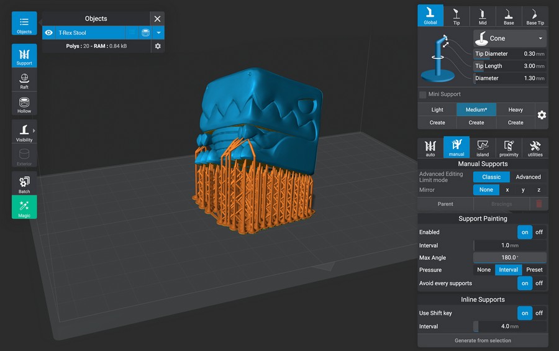Screen dimensions: 559x351
Task: Open the support utilities tools
Action: click(x=535, y=148)
